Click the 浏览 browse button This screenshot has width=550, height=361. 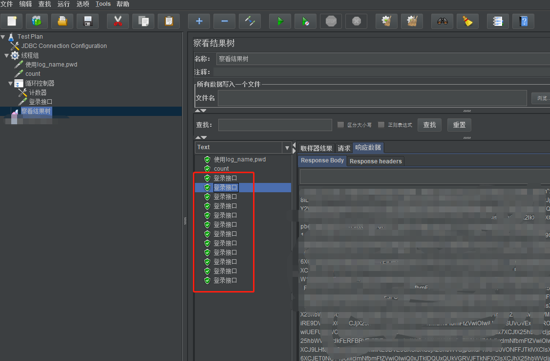(541, 98)
